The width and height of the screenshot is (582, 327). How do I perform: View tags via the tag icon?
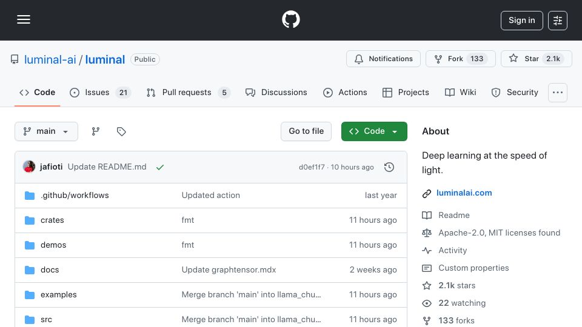pos(121,131)
